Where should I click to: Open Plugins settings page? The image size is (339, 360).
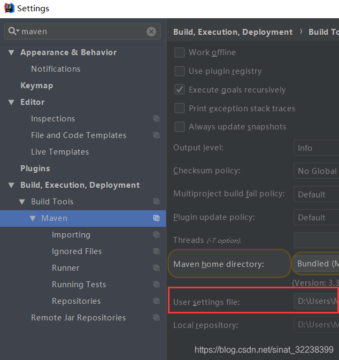click(35, 168)
